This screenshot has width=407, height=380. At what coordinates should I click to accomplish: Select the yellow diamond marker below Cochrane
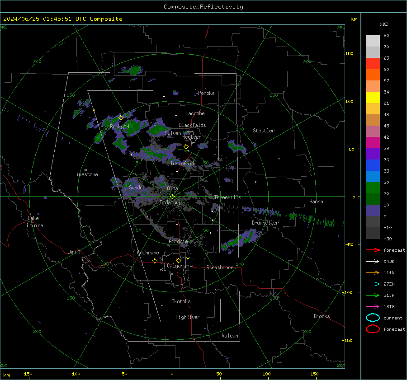tap(155, 261)
